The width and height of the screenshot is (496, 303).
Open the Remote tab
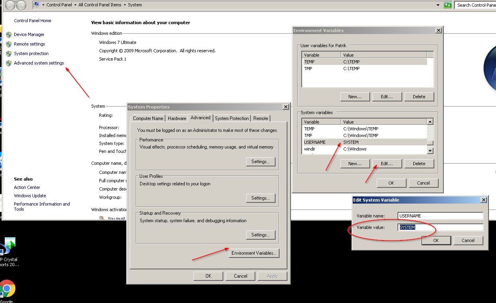point(261,118)
